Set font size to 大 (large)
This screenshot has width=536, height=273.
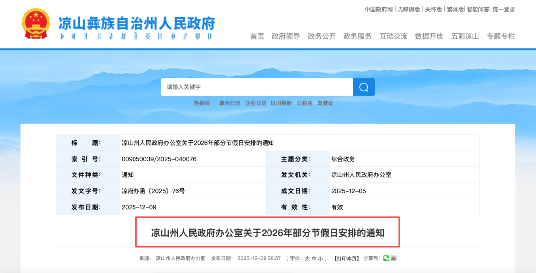[307, 258]
